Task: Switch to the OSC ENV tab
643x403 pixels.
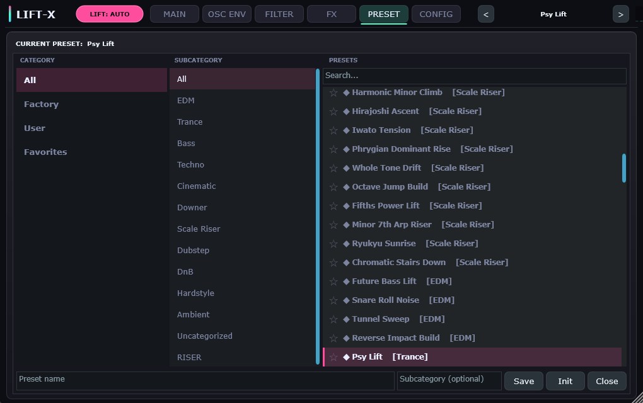Action: coord(227,14)
